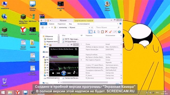This screenshot has width=170, height=95.
Task: Click the orange checkmark icon in toolbar
Action: coord(110,32)
